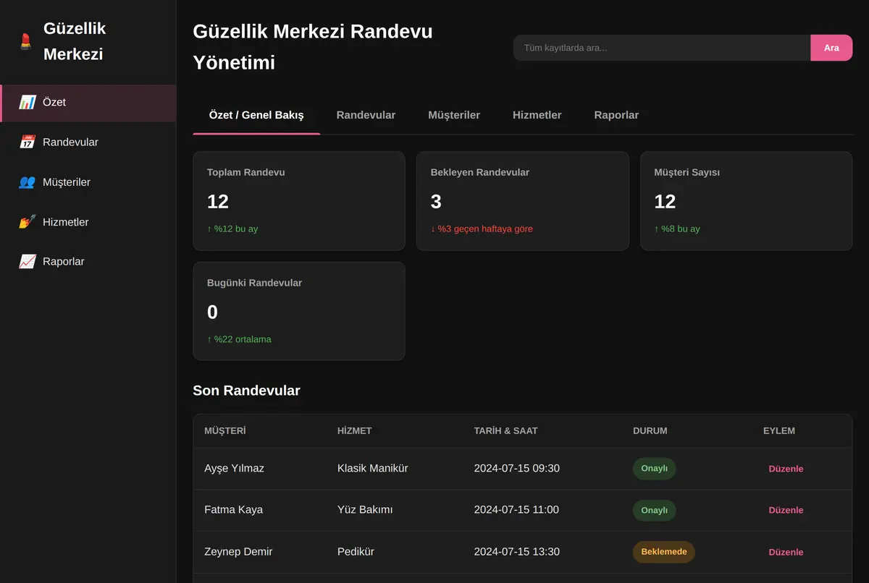Screen dimensions: 869x583
Task: Click the Pedikür service cell
Action: click(356, 552)
